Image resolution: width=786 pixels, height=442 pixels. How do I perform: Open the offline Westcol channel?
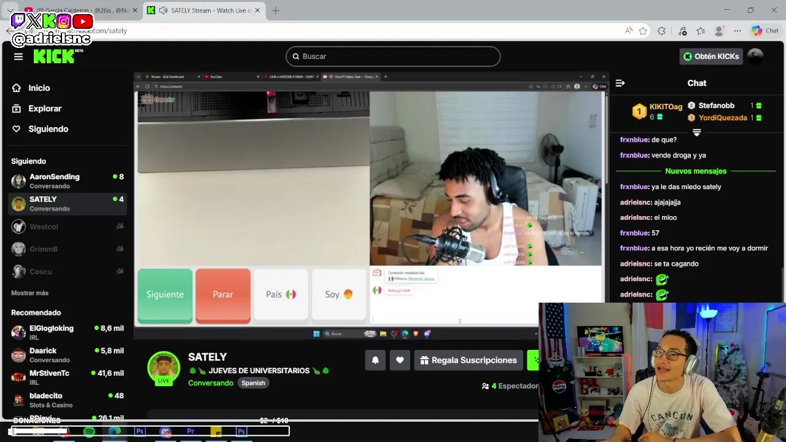pyautogui.click(x=68, y=227)
